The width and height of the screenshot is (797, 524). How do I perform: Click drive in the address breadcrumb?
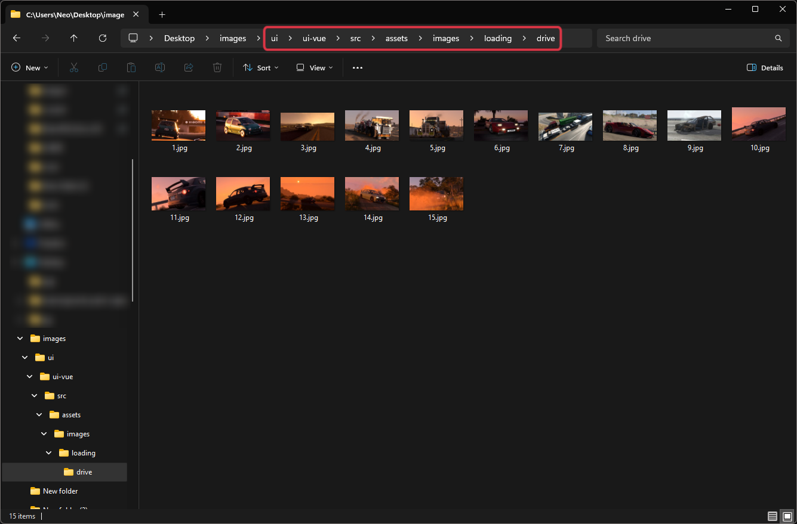pyautogui.click(x=546, y=38)
